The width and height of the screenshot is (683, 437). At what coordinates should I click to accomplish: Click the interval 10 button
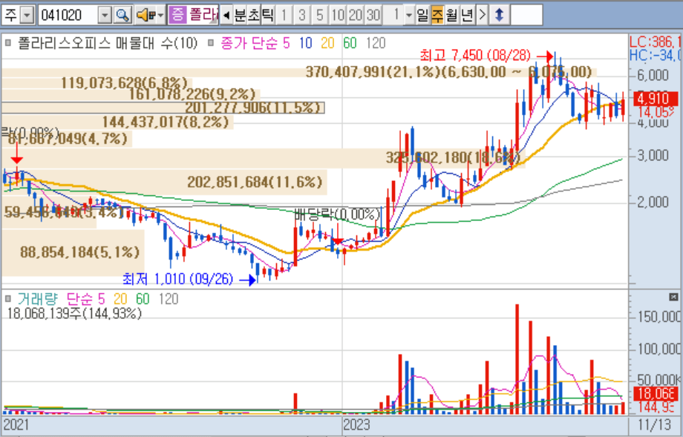338,16
